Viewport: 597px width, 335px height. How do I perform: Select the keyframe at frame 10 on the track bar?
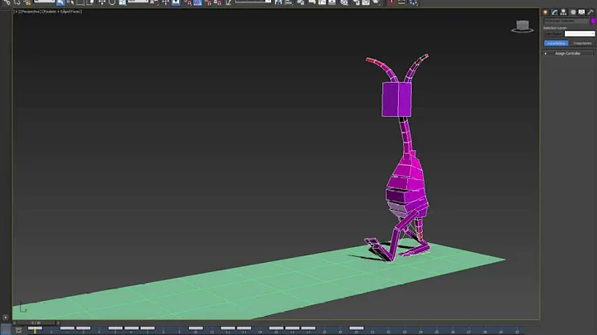pos(196,328)
